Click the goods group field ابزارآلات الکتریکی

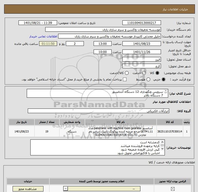click(x=98, y=111)
